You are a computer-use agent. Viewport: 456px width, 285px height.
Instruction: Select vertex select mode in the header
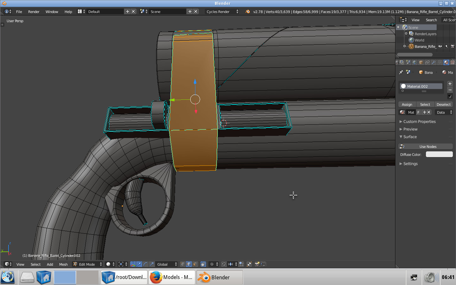point(183,264)
